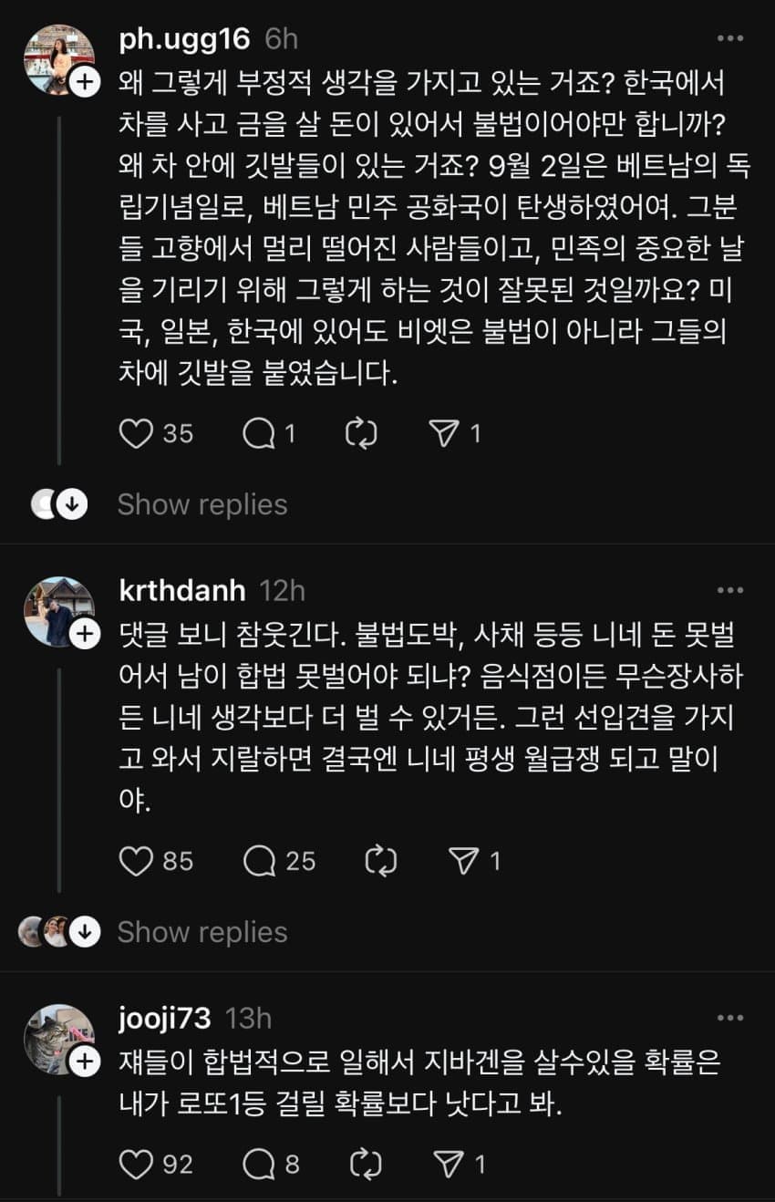Open more options menu for jooji73 post
Viewport: 775px width, 1202px height.
coord(730,1018)
